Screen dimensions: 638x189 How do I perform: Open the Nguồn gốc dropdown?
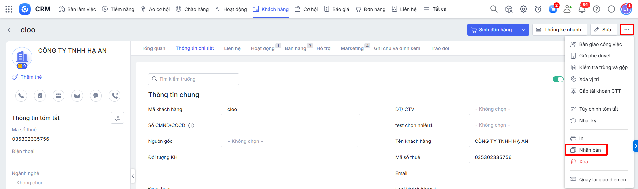[290, 141]
